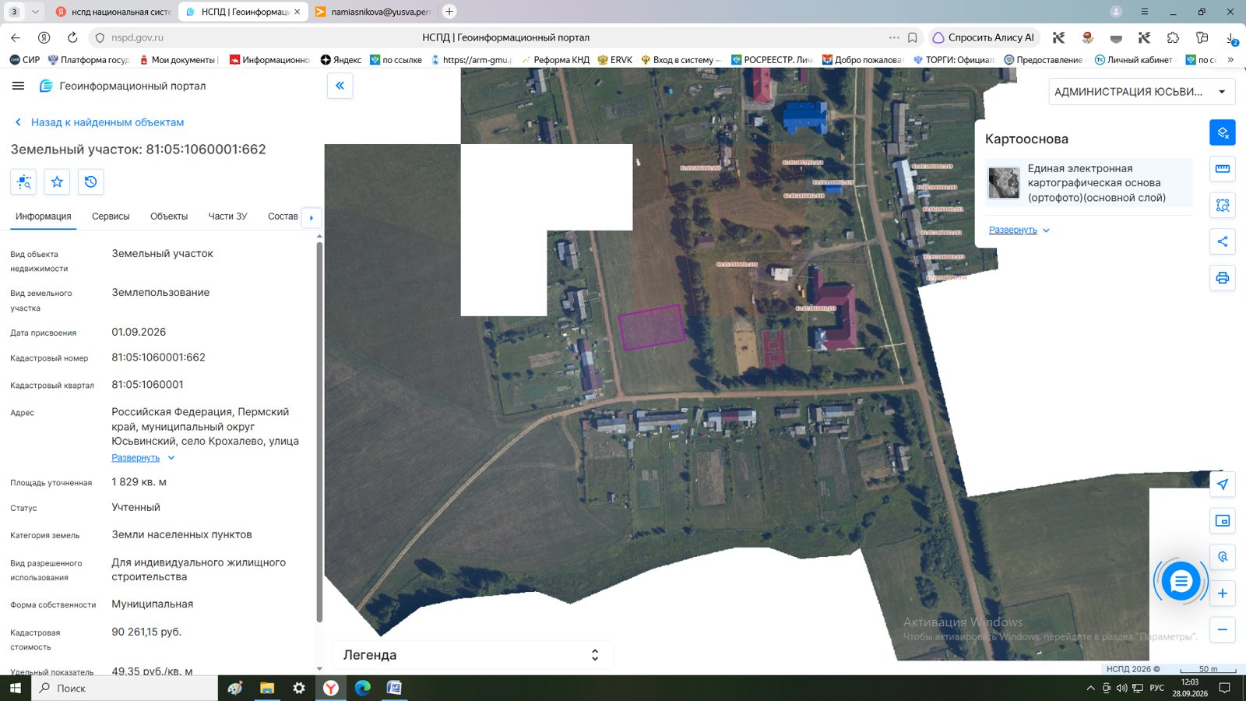
Task: Open the history icon under parcel title
Action: [91, 181]
